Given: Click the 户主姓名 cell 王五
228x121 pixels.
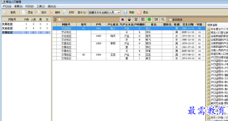Looking at the screenshot, I should point(113,55).
